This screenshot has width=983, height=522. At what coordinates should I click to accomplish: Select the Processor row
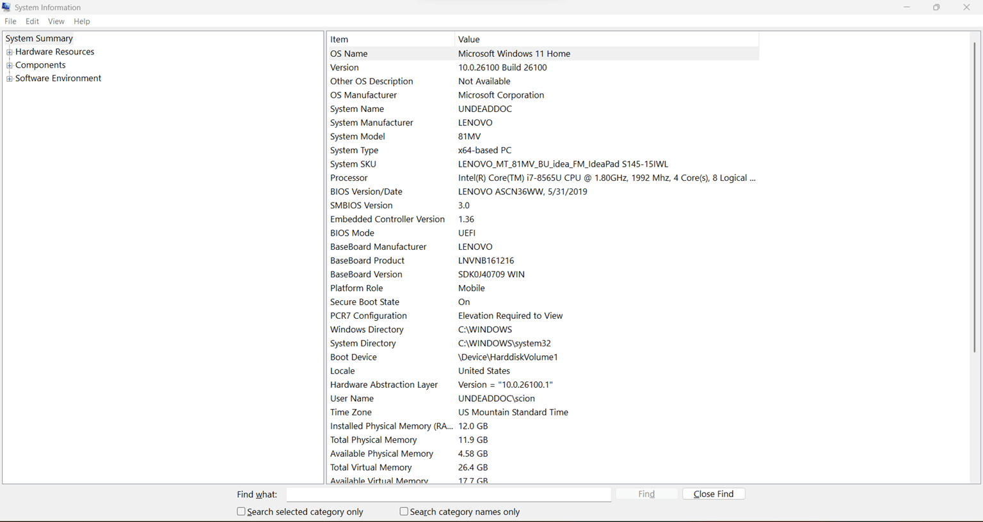tap(543, 178)
